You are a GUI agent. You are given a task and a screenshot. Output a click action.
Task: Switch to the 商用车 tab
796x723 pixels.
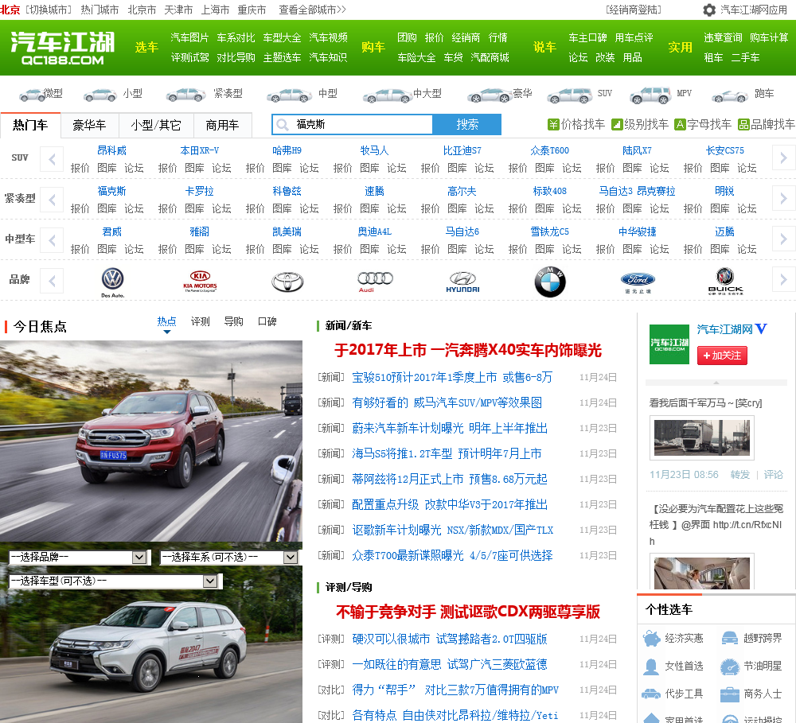click(x=222, y=125)
